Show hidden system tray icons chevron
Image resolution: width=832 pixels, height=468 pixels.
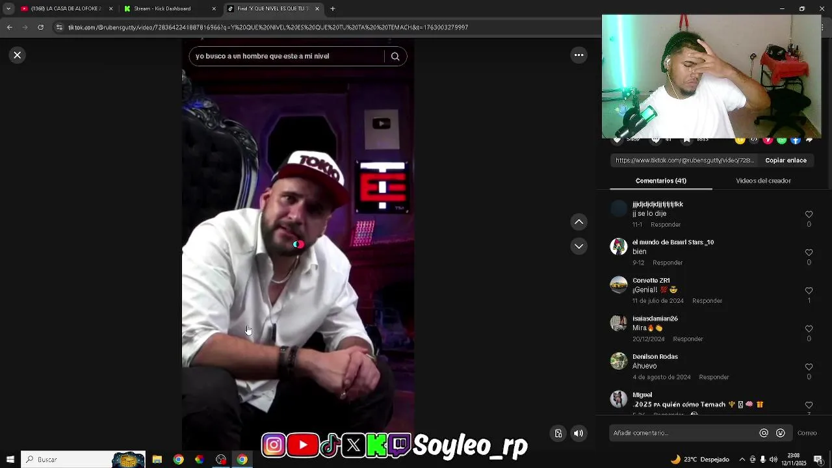point(742,460)
